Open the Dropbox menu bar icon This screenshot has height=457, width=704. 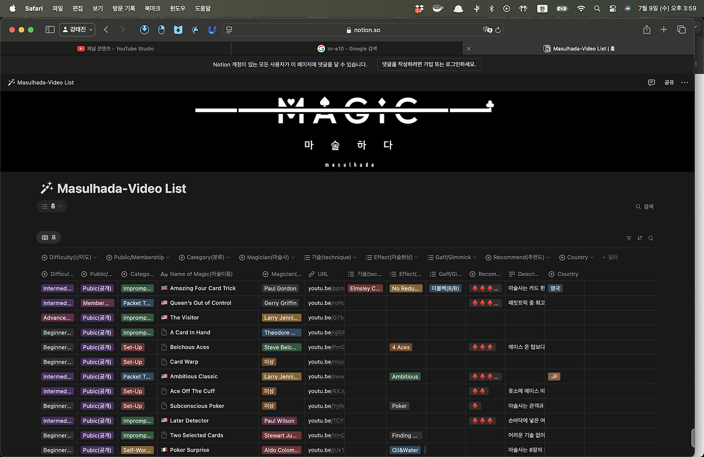(x=419, y=8)
